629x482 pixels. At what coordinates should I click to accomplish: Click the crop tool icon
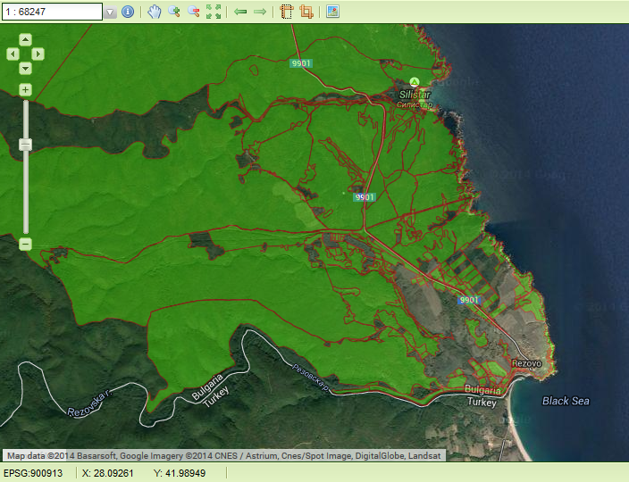click(x=306, y=12)
